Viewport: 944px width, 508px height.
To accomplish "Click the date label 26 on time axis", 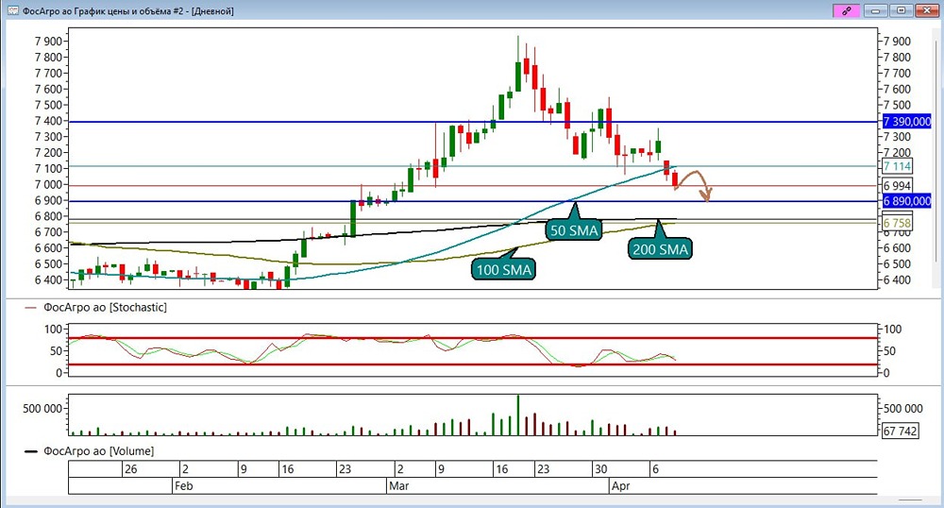I will pyautogui.click(x=130, y=469).
